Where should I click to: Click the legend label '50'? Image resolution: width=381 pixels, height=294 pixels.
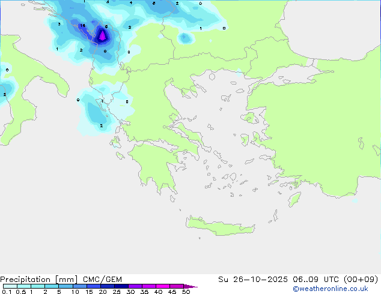pyautogui.click(x=186, y=292)
